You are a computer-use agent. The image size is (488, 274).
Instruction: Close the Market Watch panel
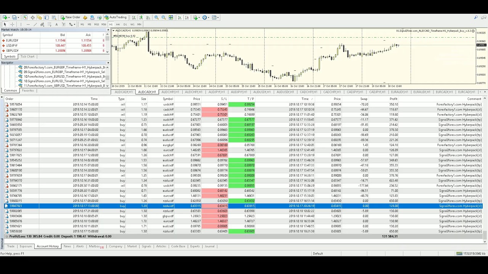tap(108, 30)
